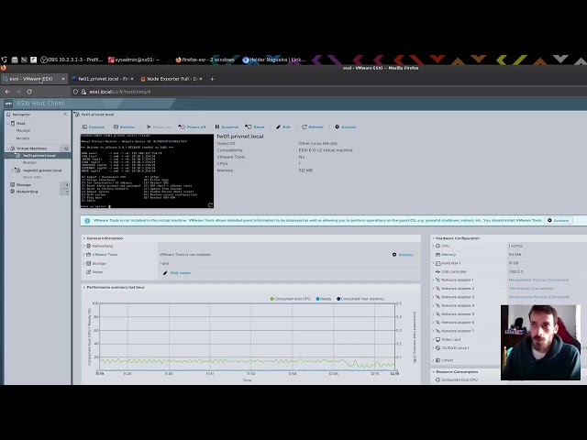Toggle Consumed host memory legend item
Viewport: 587px width, 440px height.
[360, 299]
